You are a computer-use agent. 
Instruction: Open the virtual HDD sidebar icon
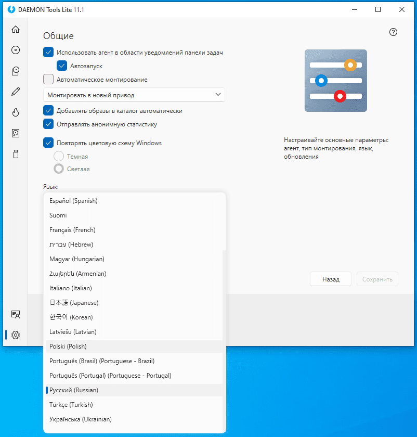point(16,133)
